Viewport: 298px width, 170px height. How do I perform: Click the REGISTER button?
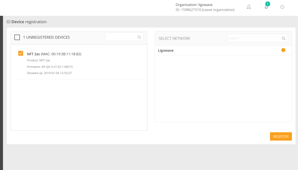281,136
